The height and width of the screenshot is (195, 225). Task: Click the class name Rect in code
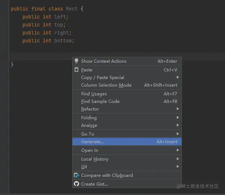[72, 9]
